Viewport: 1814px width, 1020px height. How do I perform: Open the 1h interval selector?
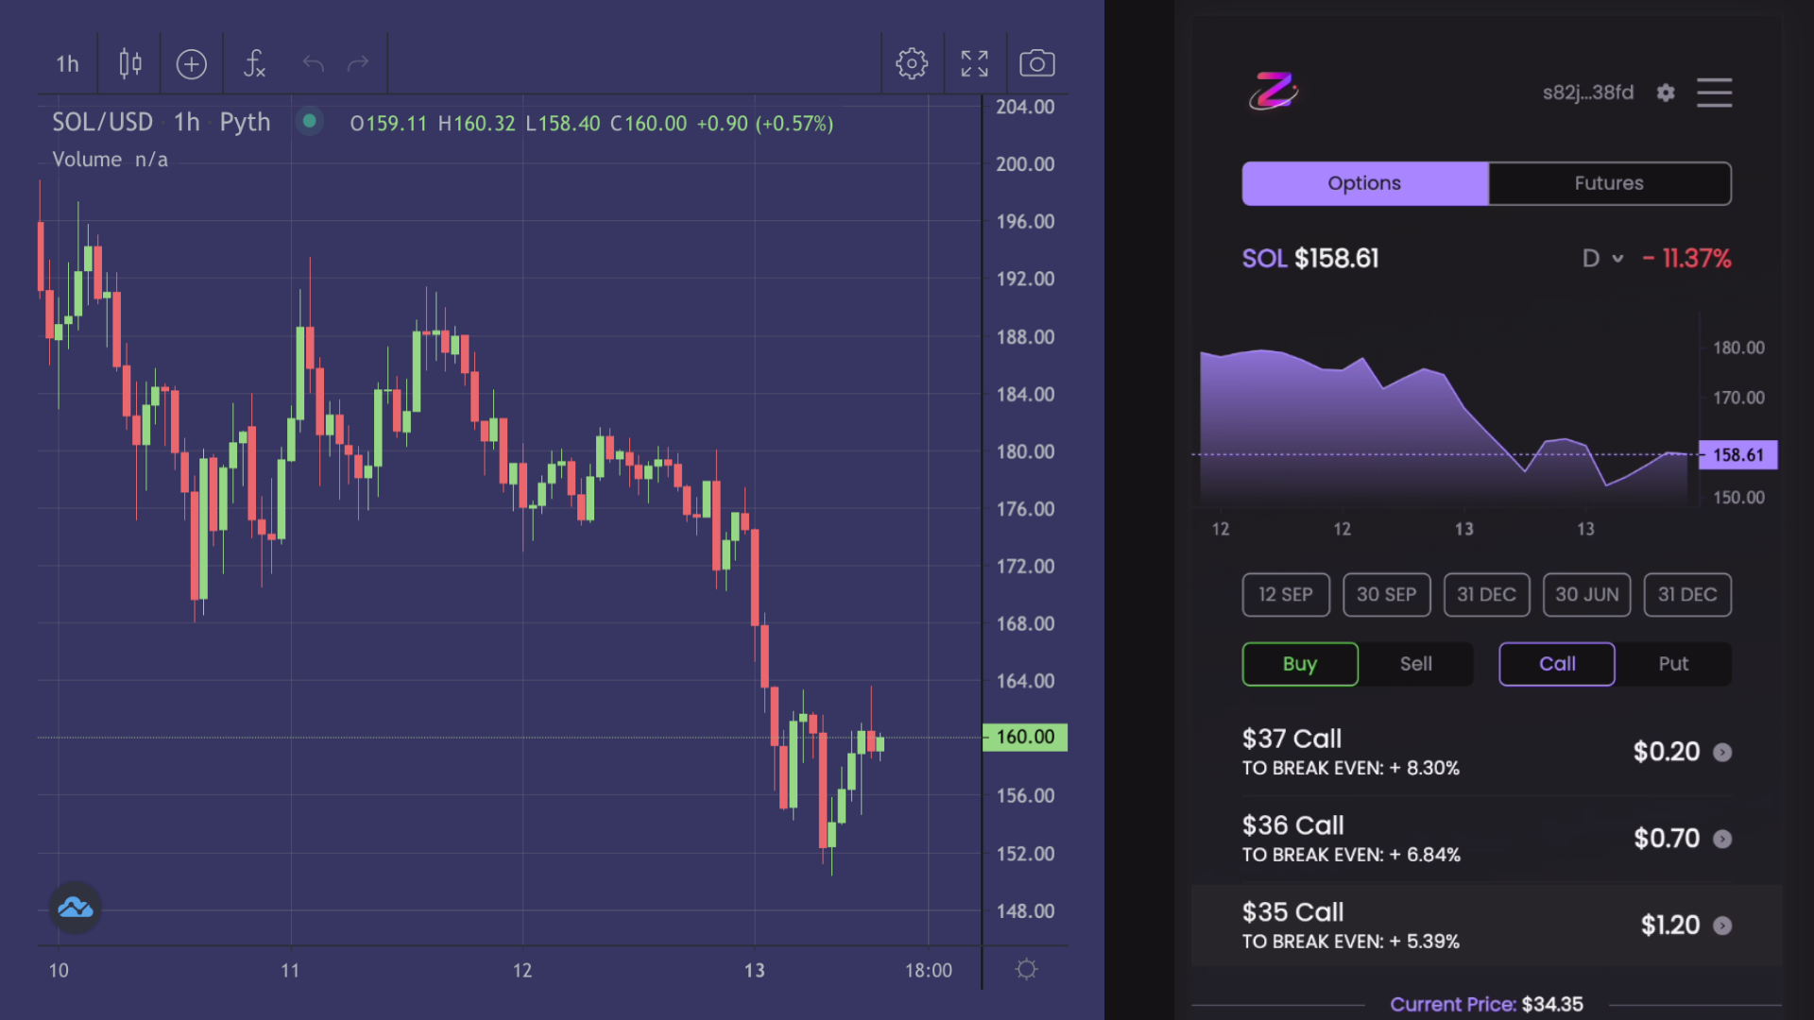67,63
